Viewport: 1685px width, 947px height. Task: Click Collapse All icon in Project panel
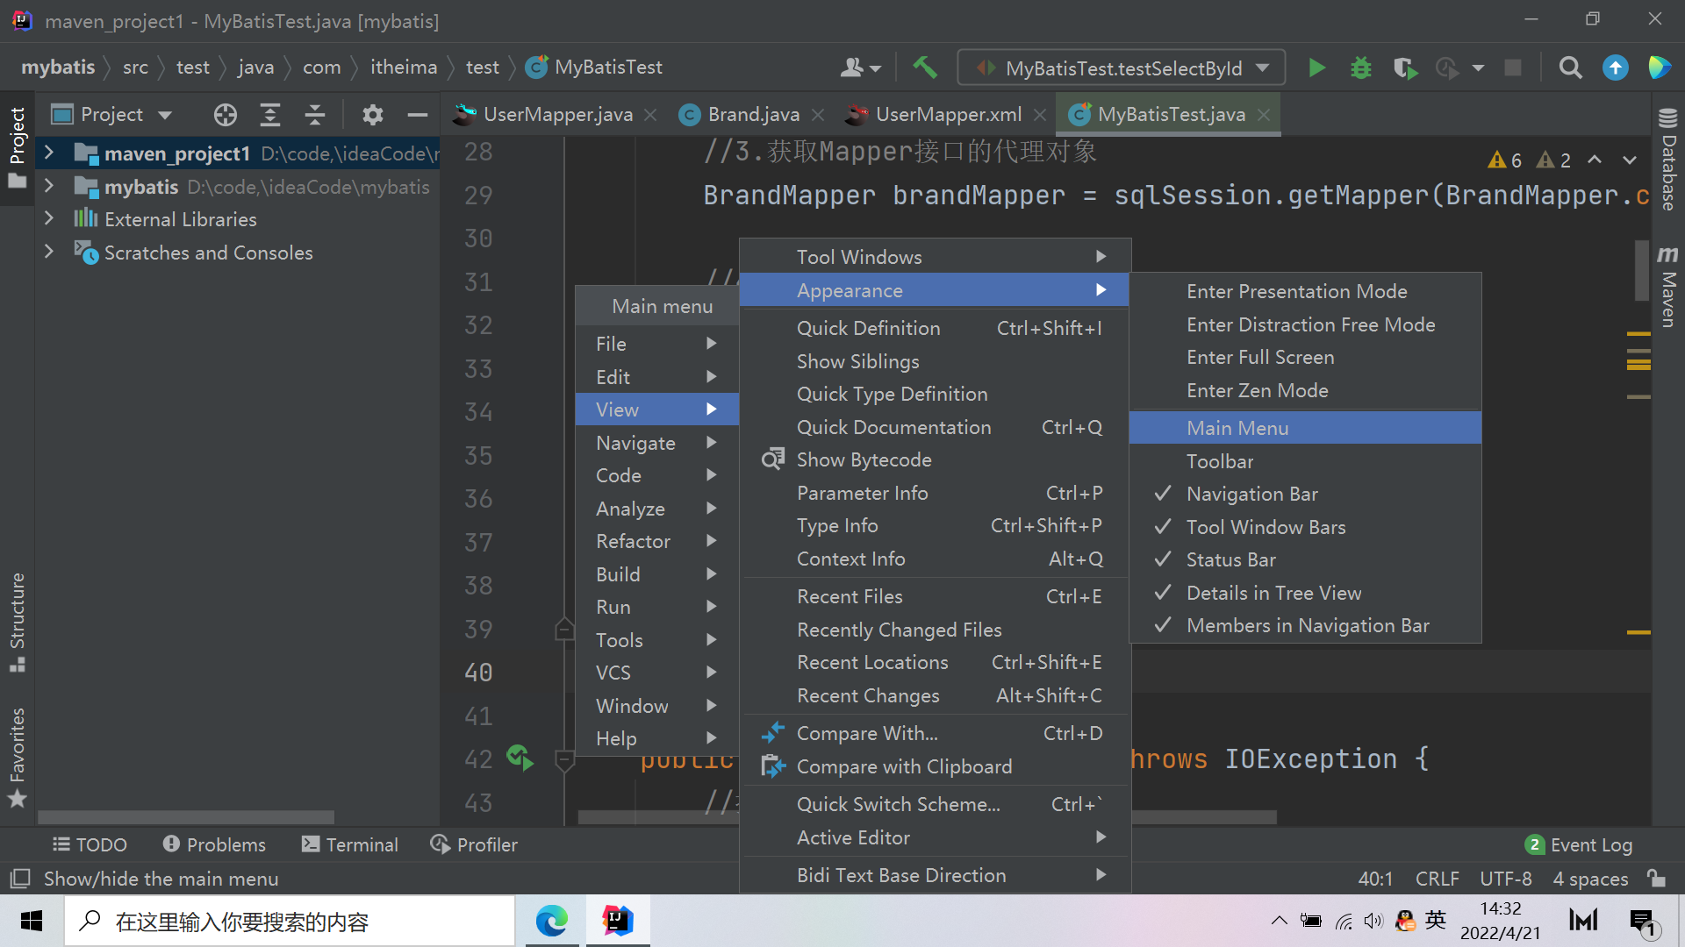pos(315,115)
